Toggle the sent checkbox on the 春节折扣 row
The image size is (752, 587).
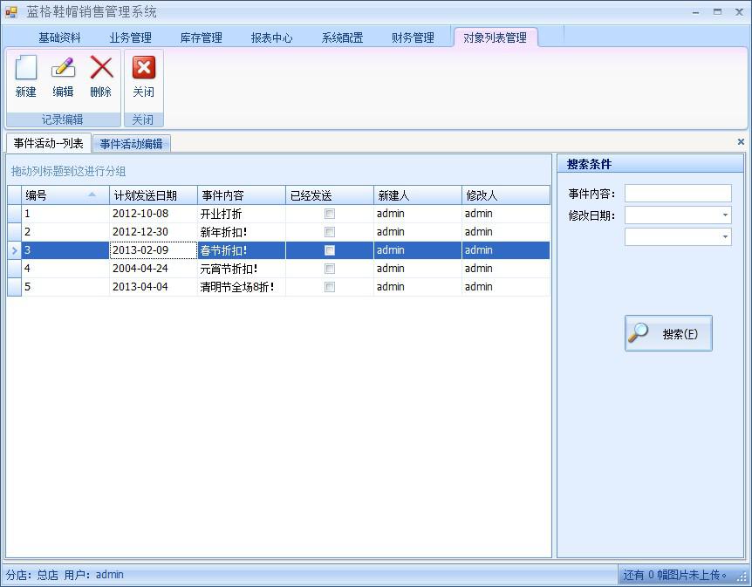[329, 249]
